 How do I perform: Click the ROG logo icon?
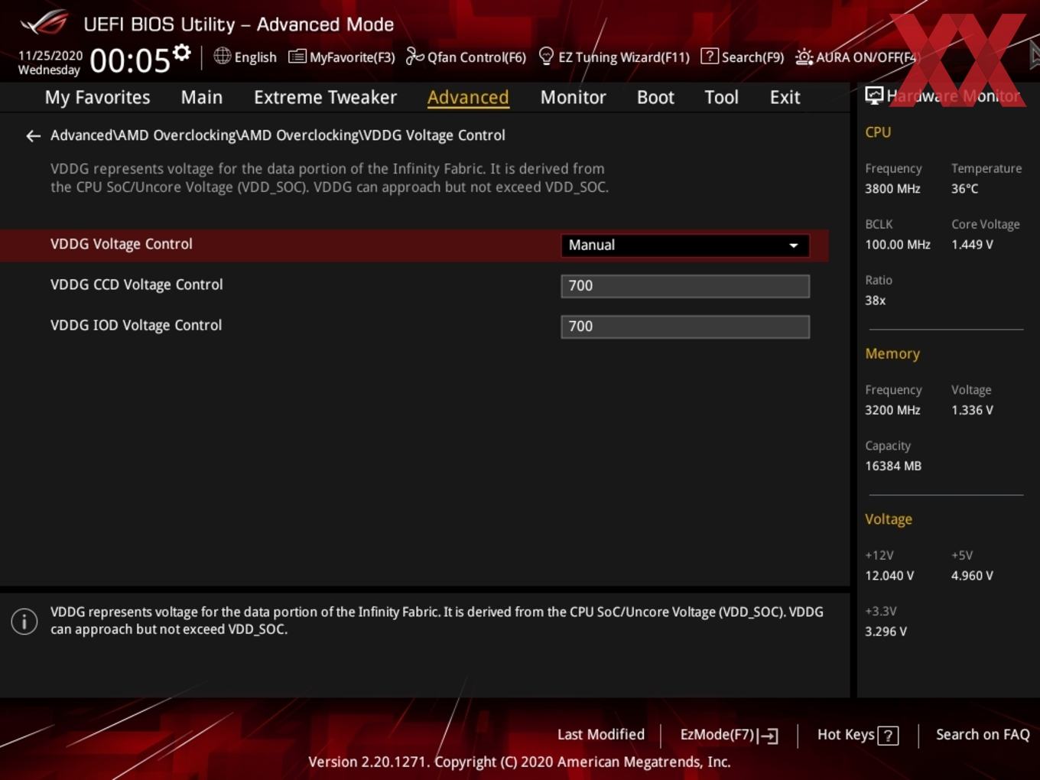point(44,22)
